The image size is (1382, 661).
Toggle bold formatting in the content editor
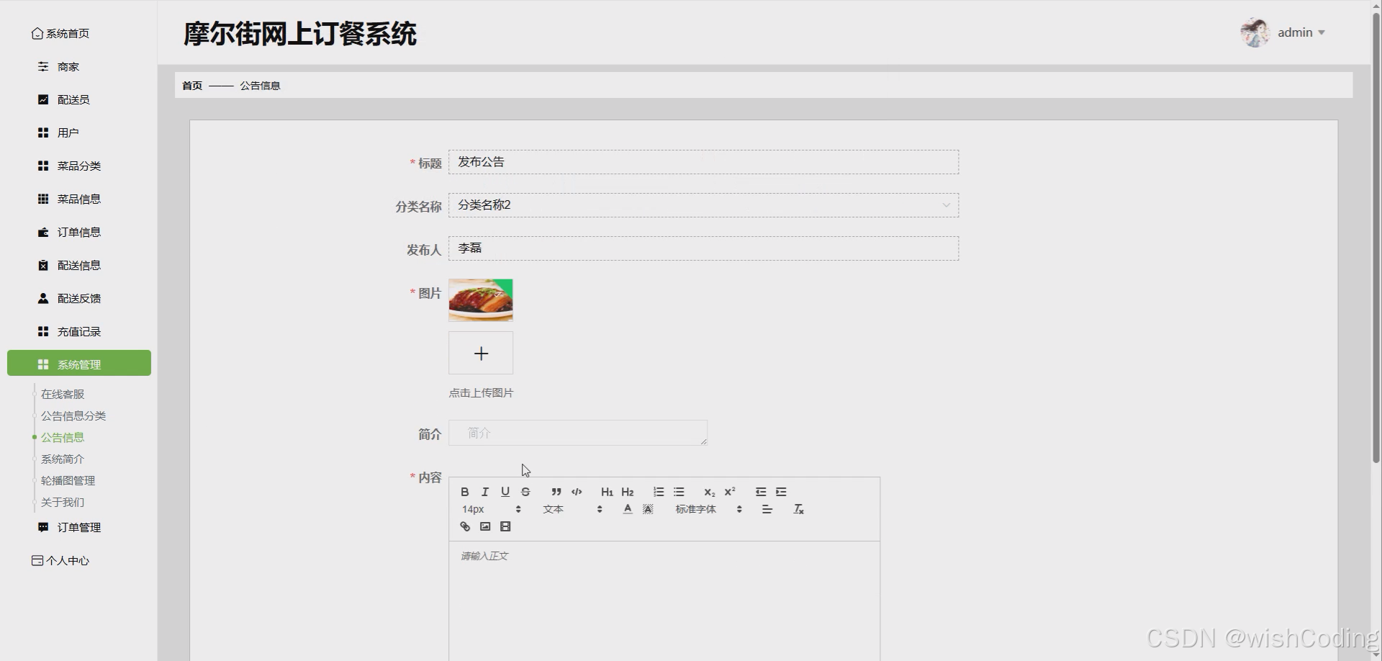coord(465,492)
